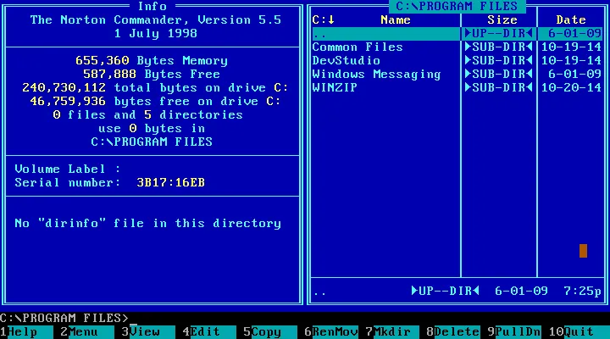Click the '587,888 Bytes Free' line
610x339 pixels.
point(152,75)
